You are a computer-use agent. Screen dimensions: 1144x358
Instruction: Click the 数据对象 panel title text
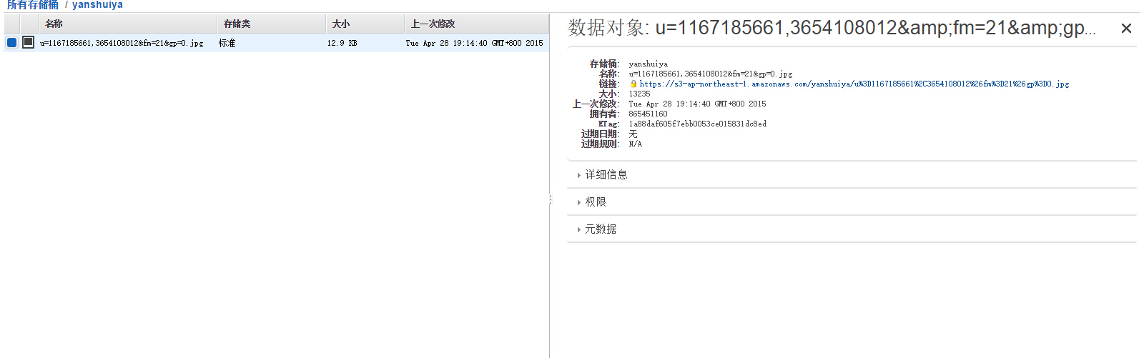pos(831,28)
